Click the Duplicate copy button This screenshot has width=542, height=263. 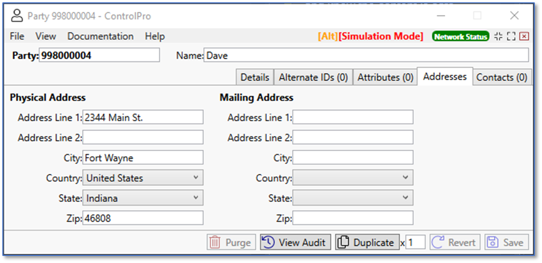(367, 242)
